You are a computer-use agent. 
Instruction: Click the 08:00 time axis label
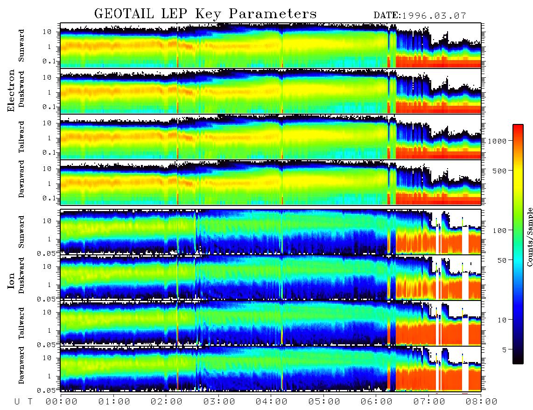481,402
